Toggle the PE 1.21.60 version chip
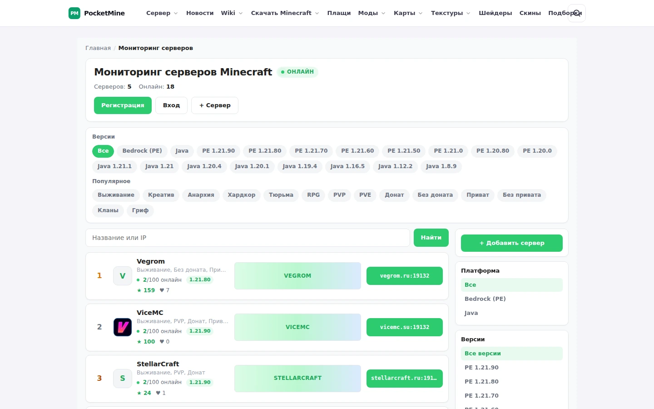The image size is (654, 409). pos(357,151)
